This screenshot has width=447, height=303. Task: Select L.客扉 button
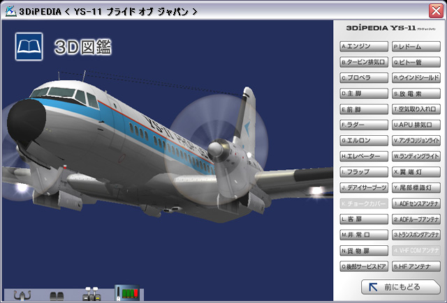coord(364,219)
